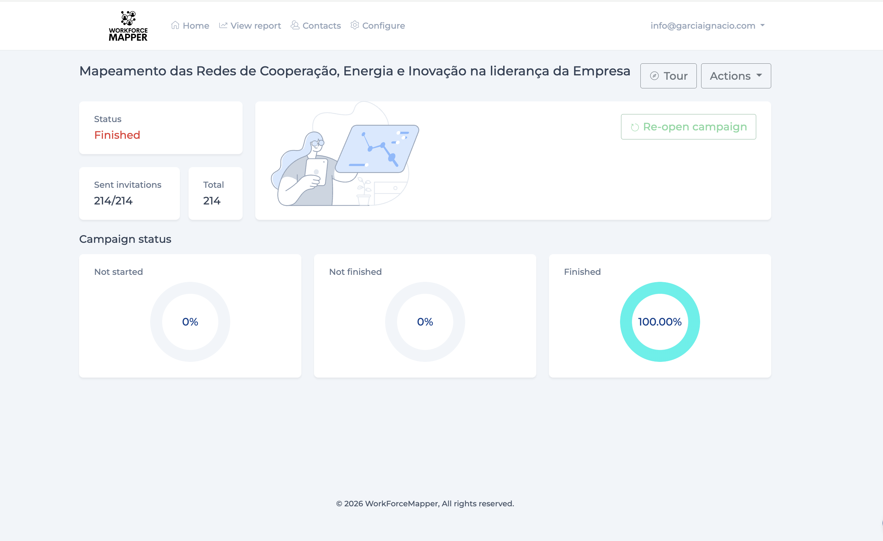Open the info@garciaignacio.com account menu
The height and width of the screenshot is (541, 883).
pyautogui.click(x=702, y=25)
